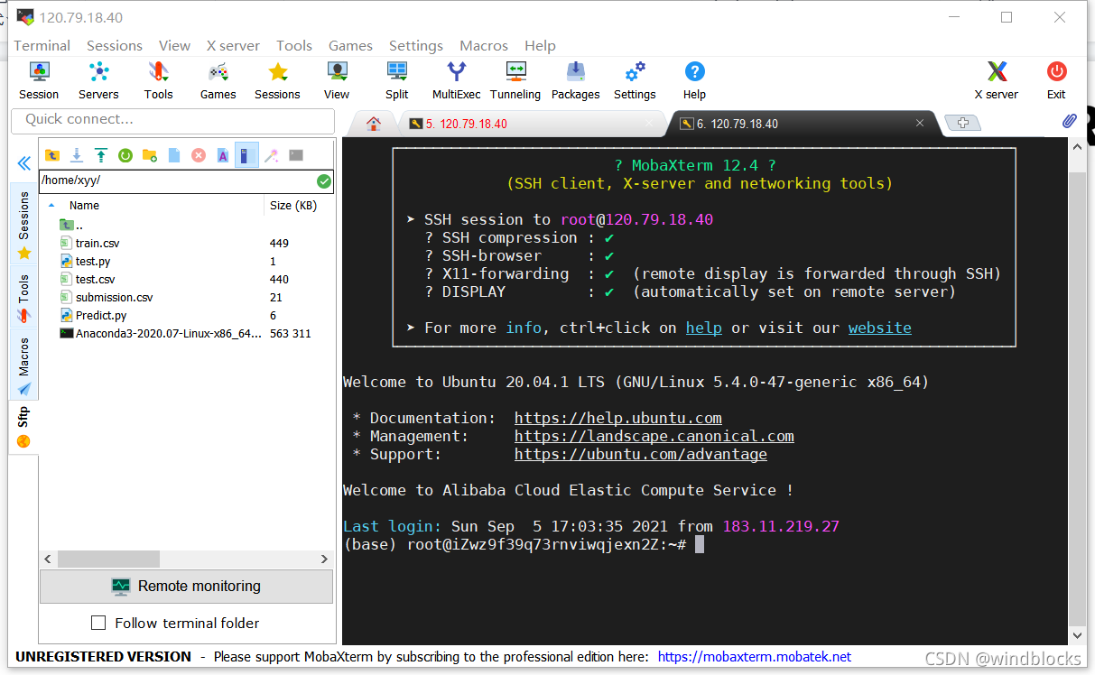The height and width of the screenshot is (675, 1095).
Task: Open the Help menu
Action: click(540, 45)
